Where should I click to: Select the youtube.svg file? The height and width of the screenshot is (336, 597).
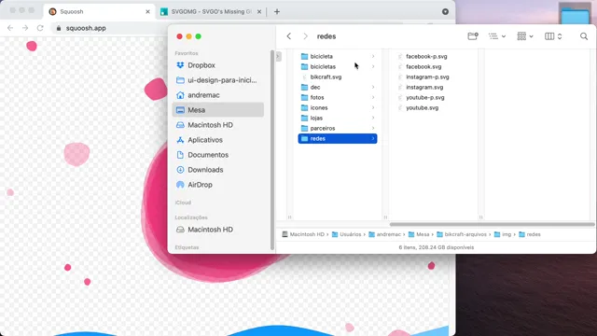(422, 108)
